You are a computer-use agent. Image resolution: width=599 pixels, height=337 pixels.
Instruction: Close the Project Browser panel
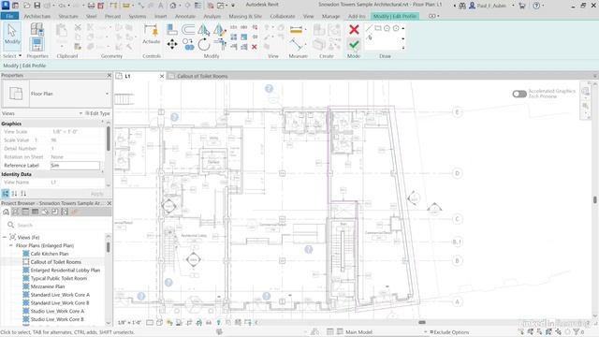[109, 203]
